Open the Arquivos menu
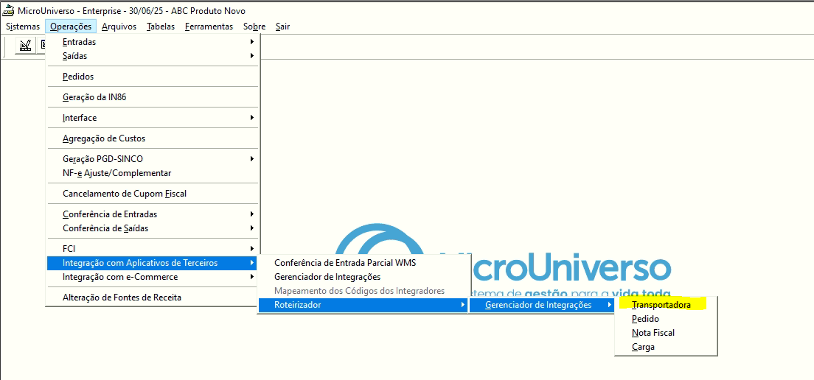This screenshot has height=380, width=814. (x=119, y=27)
